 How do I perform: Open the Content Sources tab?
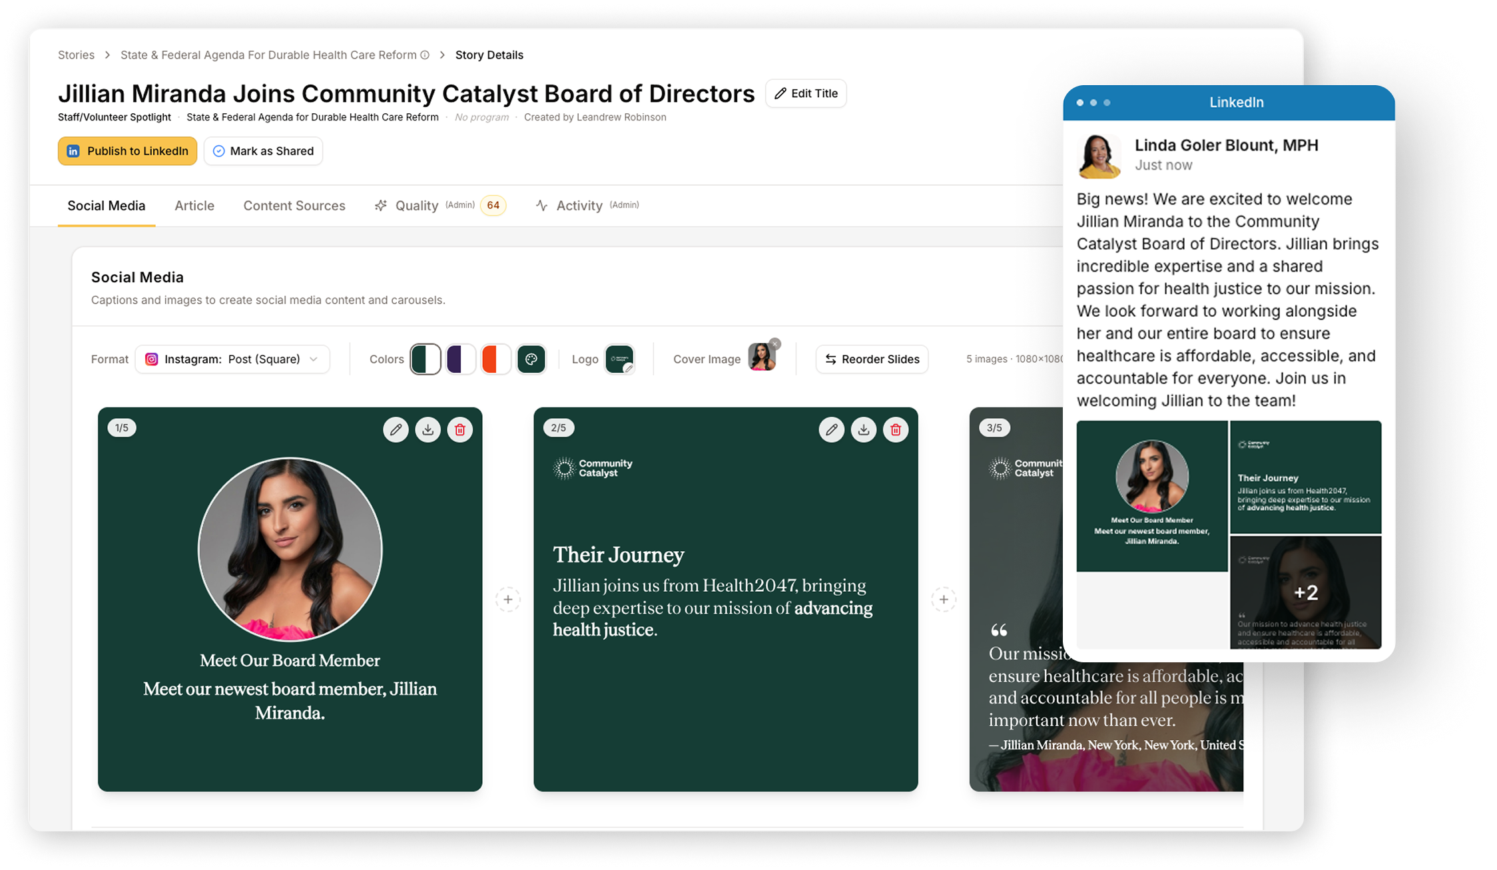click(294, 206)
